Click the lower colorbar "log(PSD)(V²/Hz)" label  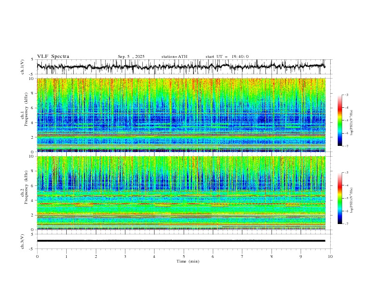[352, 200]
